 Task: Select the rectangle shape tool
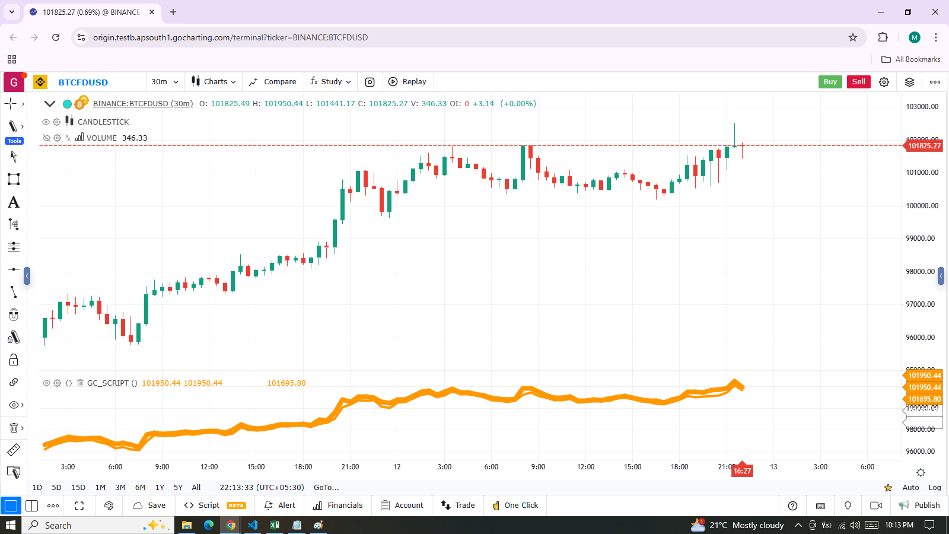point(13,179)
